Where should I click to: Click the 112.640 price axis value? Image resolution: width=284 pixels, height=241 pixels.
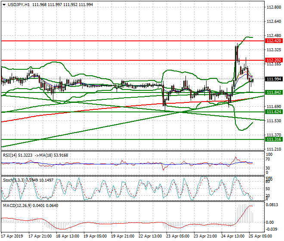tap(274, 22)
